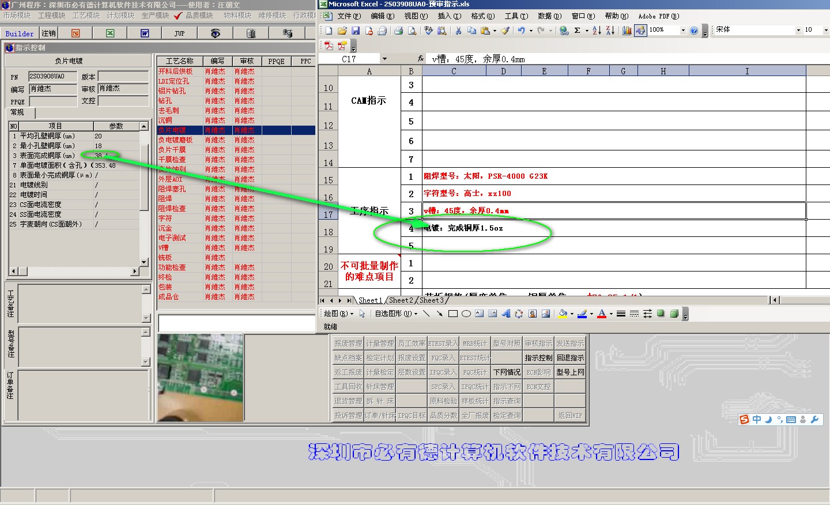Open the 品质模块 menu in top bar

(x=199, y=16)
